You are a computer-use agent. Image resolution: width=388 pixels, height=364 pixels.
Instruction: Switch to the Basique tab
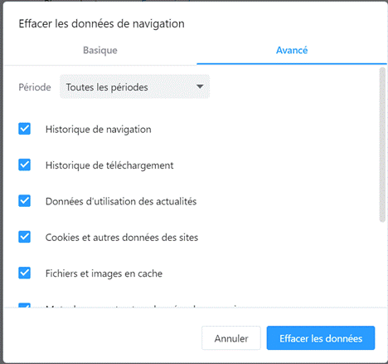[100, 51]
